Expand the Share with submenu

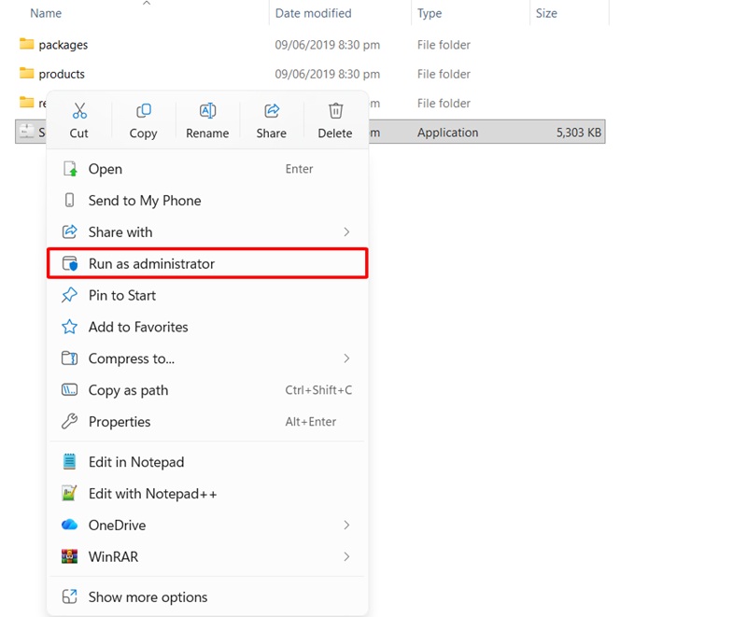click(346, 231)
